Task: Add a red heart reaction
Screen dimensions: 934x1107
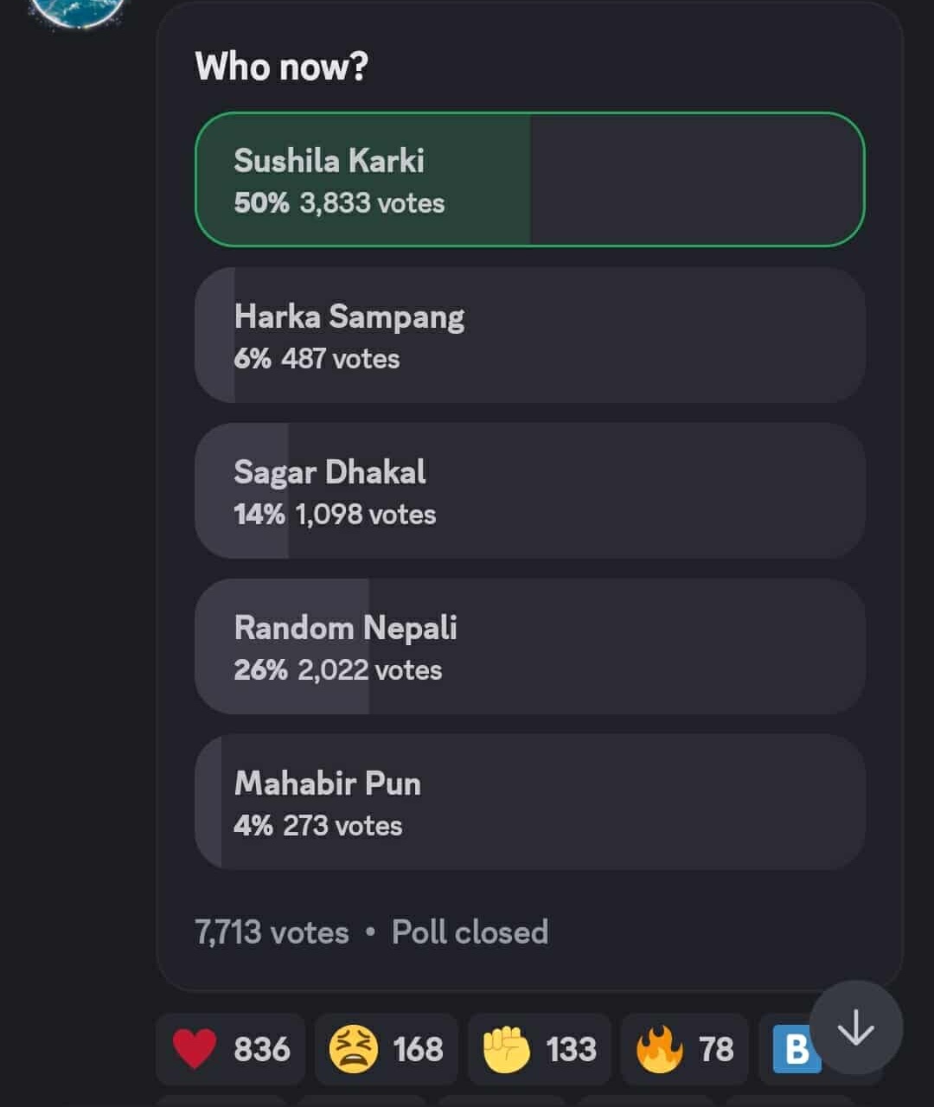Action: [230, 1049]
